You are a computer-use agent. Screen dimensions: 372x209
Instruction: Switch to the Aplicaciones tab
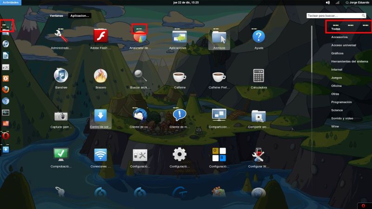80,16
